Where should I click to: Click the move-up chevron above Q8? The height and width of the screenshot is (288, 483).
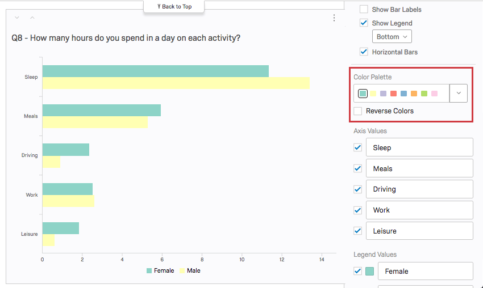pos(32,18)
